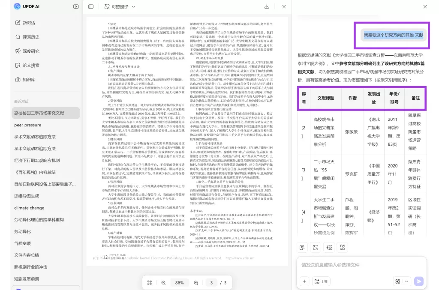Open 深度研究 from the sidebar
The image size is (439, 290).
[26, 51]
